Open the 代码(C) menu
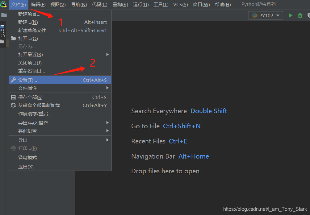 click(100, 5)
